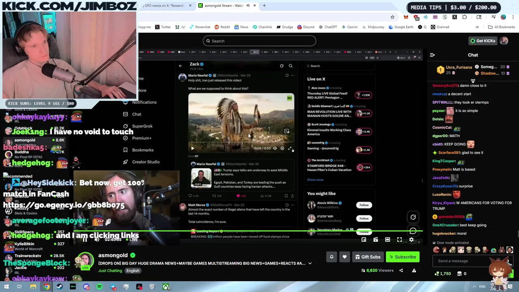Image resolution: width=519 pixels, height=292 pixels.
Task: Mute the Kick player volume icon
Action: point(97,240)
